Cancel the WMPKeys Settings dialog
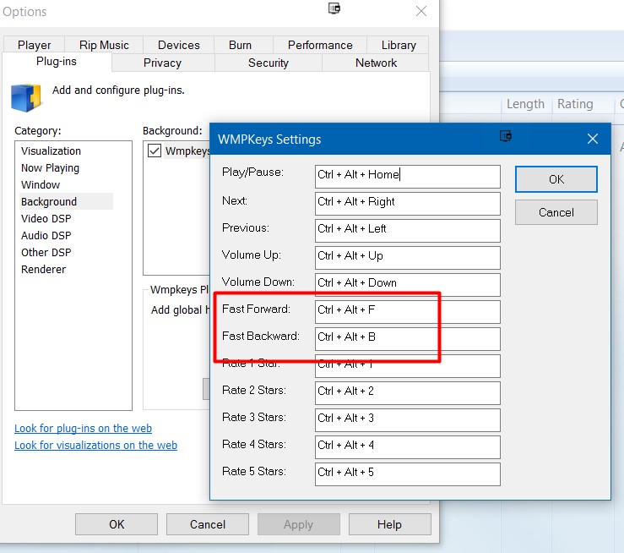 click(x=556, y=212)
